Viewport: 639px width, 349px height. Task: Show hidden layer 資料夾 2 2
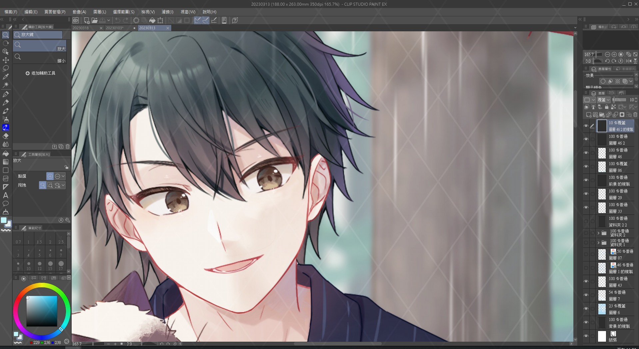(586, 221)
